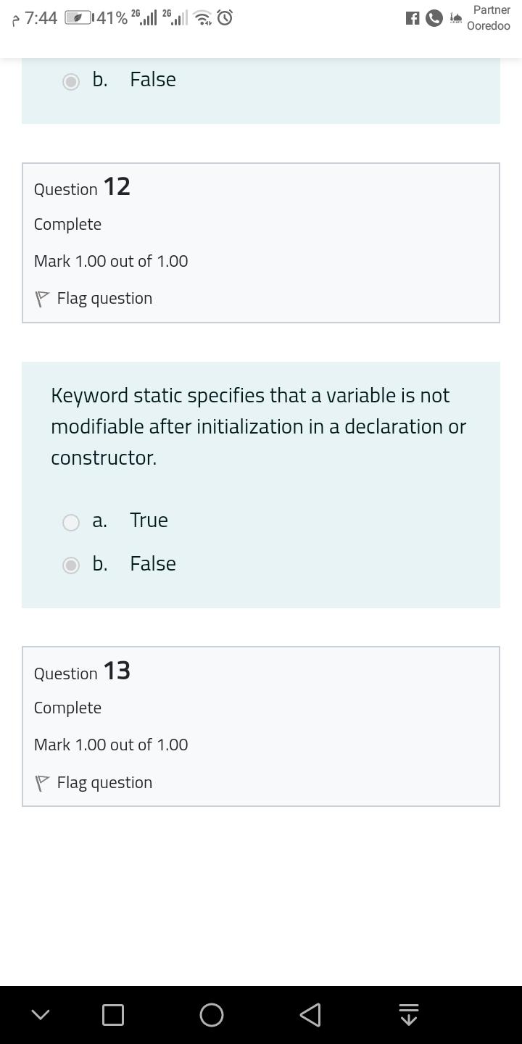Image resolution: width=522 pixels, height=1044 pixels.
Task: Tap the keyword static question text
Action: [259, 426]
